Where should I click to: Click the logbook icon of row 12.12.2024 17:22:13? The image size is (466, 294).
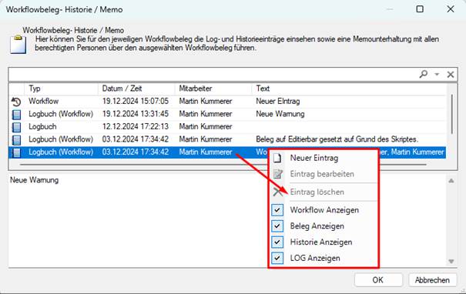[16, 127]
